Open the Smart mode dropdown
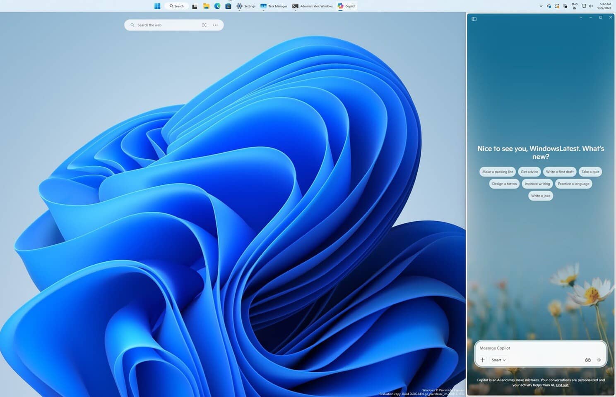The width and height of the screenshot is (616, 397). click(x=498, y=360)
